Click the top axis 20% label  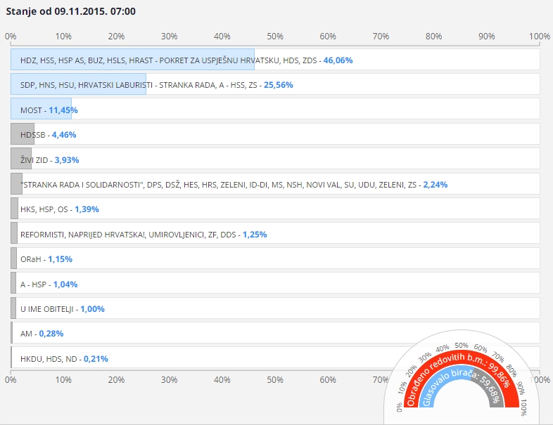coord(116,37)
